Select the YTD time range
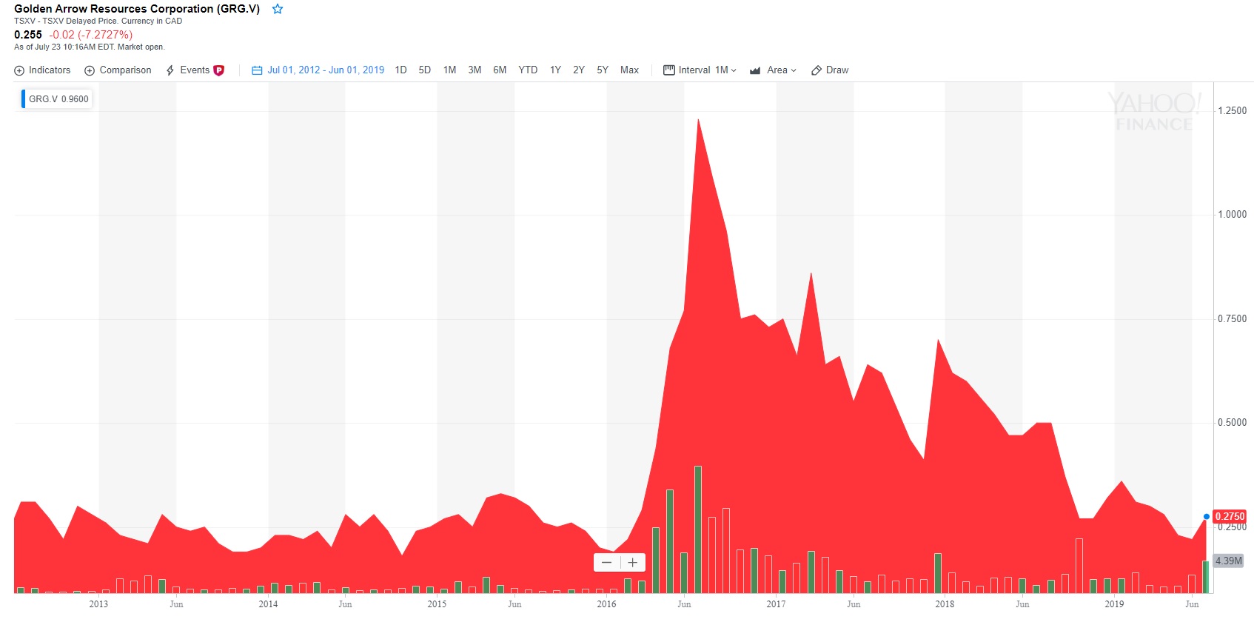 tap(528, 70)
